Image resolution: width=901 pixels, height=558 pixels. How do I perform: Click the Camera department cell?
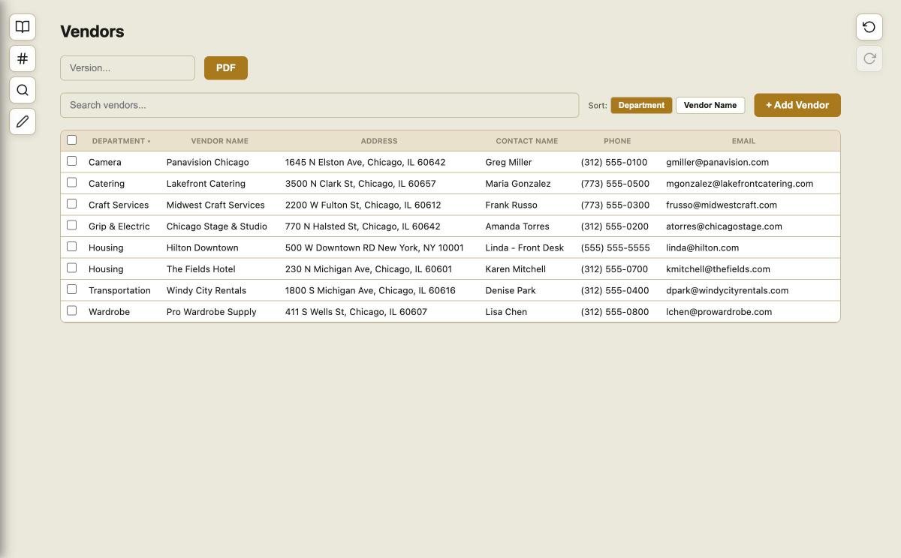point(104,162)
